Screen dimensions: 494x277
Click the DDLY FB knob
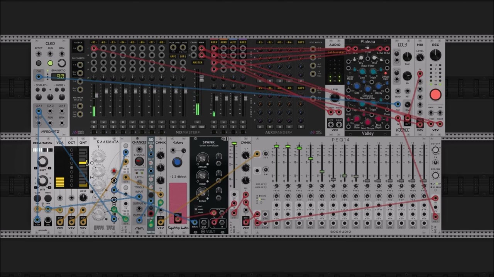point(407,76)
